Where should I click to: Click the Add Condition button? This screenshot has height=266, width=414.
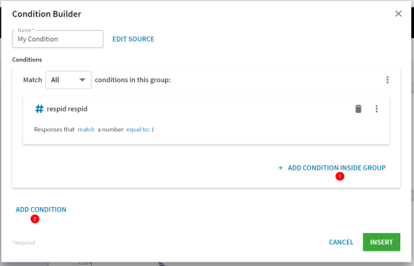[41, 210]
